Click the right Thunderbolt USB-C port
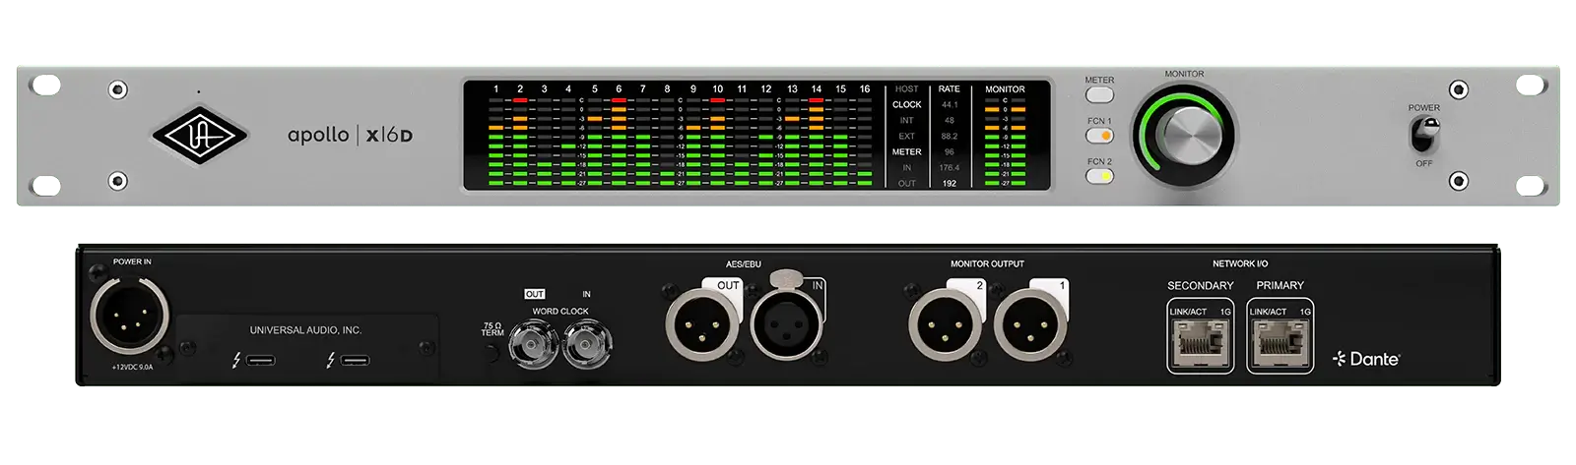This screenshot has height=465, width=1576. coord(356,361)
